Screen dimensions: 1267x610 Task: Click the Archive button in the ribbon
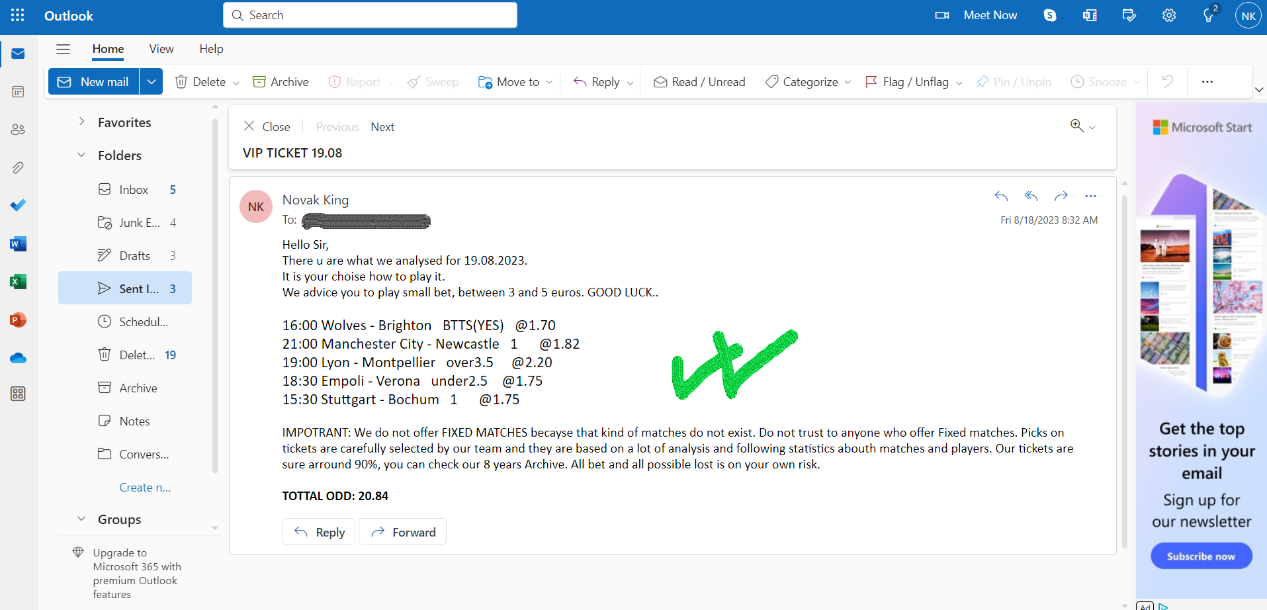coord(281,81)
